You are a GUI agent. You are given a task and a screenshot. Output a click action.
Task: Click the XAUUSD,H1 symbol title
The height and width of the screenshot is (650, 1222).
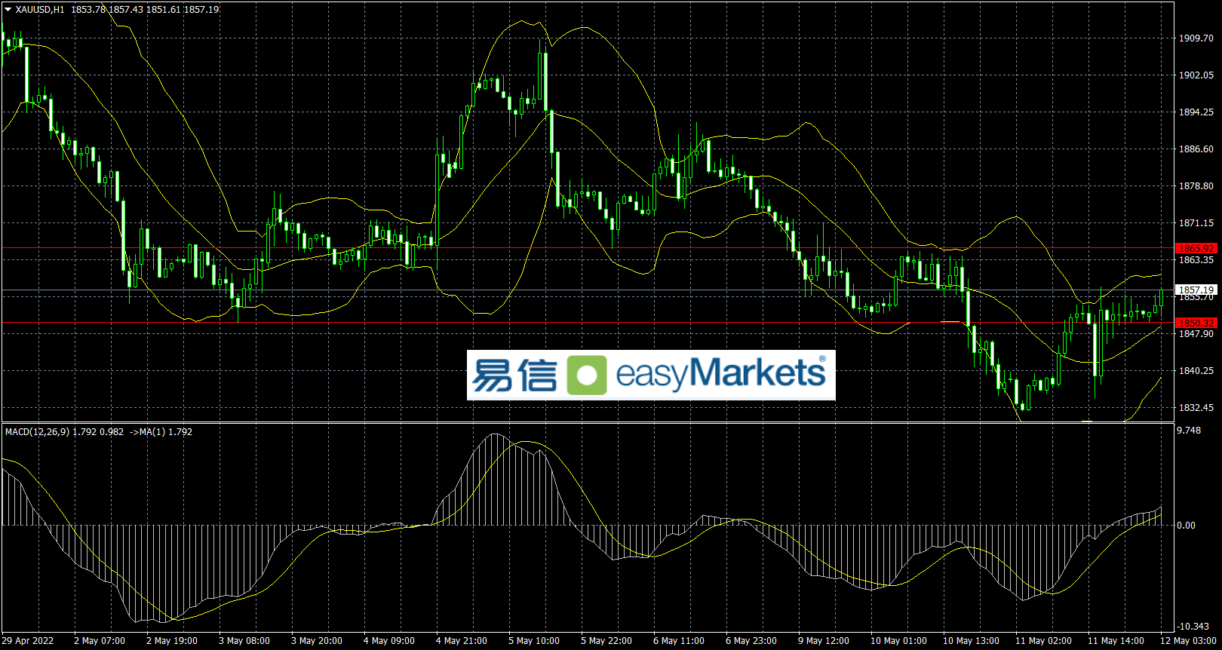click(x=40, y=10)
